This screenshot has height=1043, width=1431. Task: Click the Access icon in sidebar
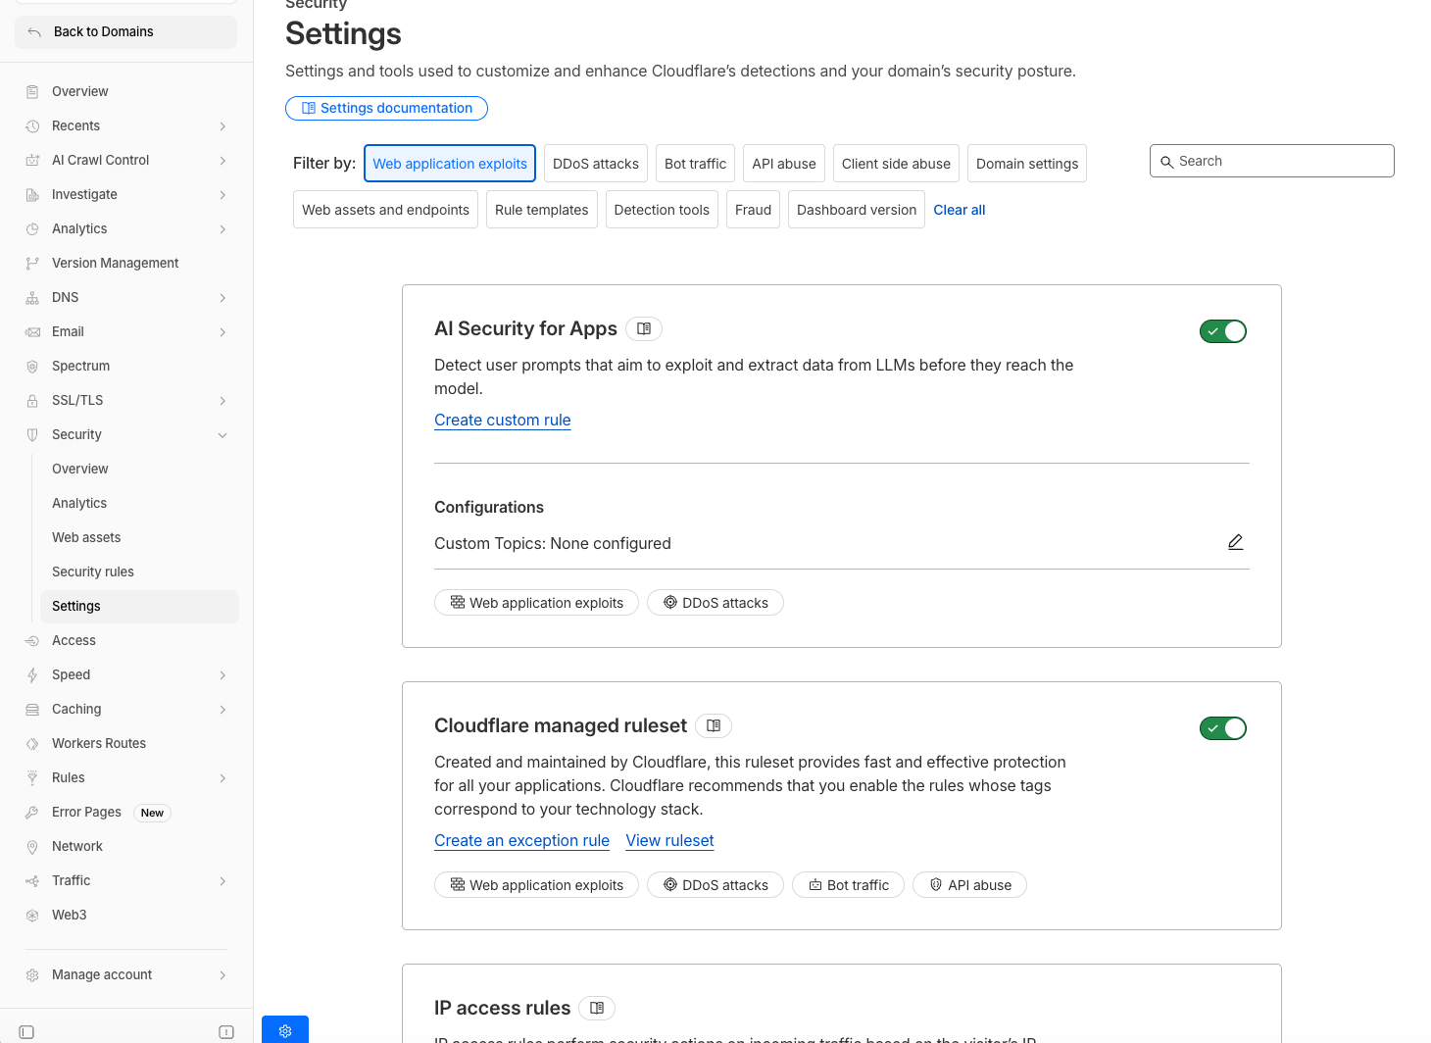(32, 640)
